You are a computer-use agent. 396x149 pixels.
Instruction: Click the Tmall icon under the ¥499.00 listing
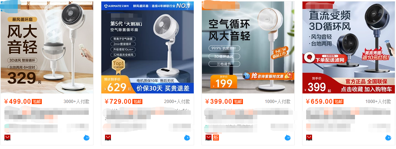pos(7,138)
